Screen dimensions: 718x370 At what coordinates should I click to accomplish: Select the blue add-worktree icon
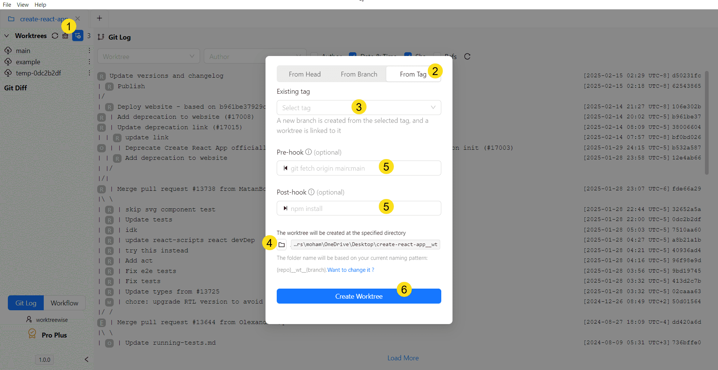tap(77, 35)
